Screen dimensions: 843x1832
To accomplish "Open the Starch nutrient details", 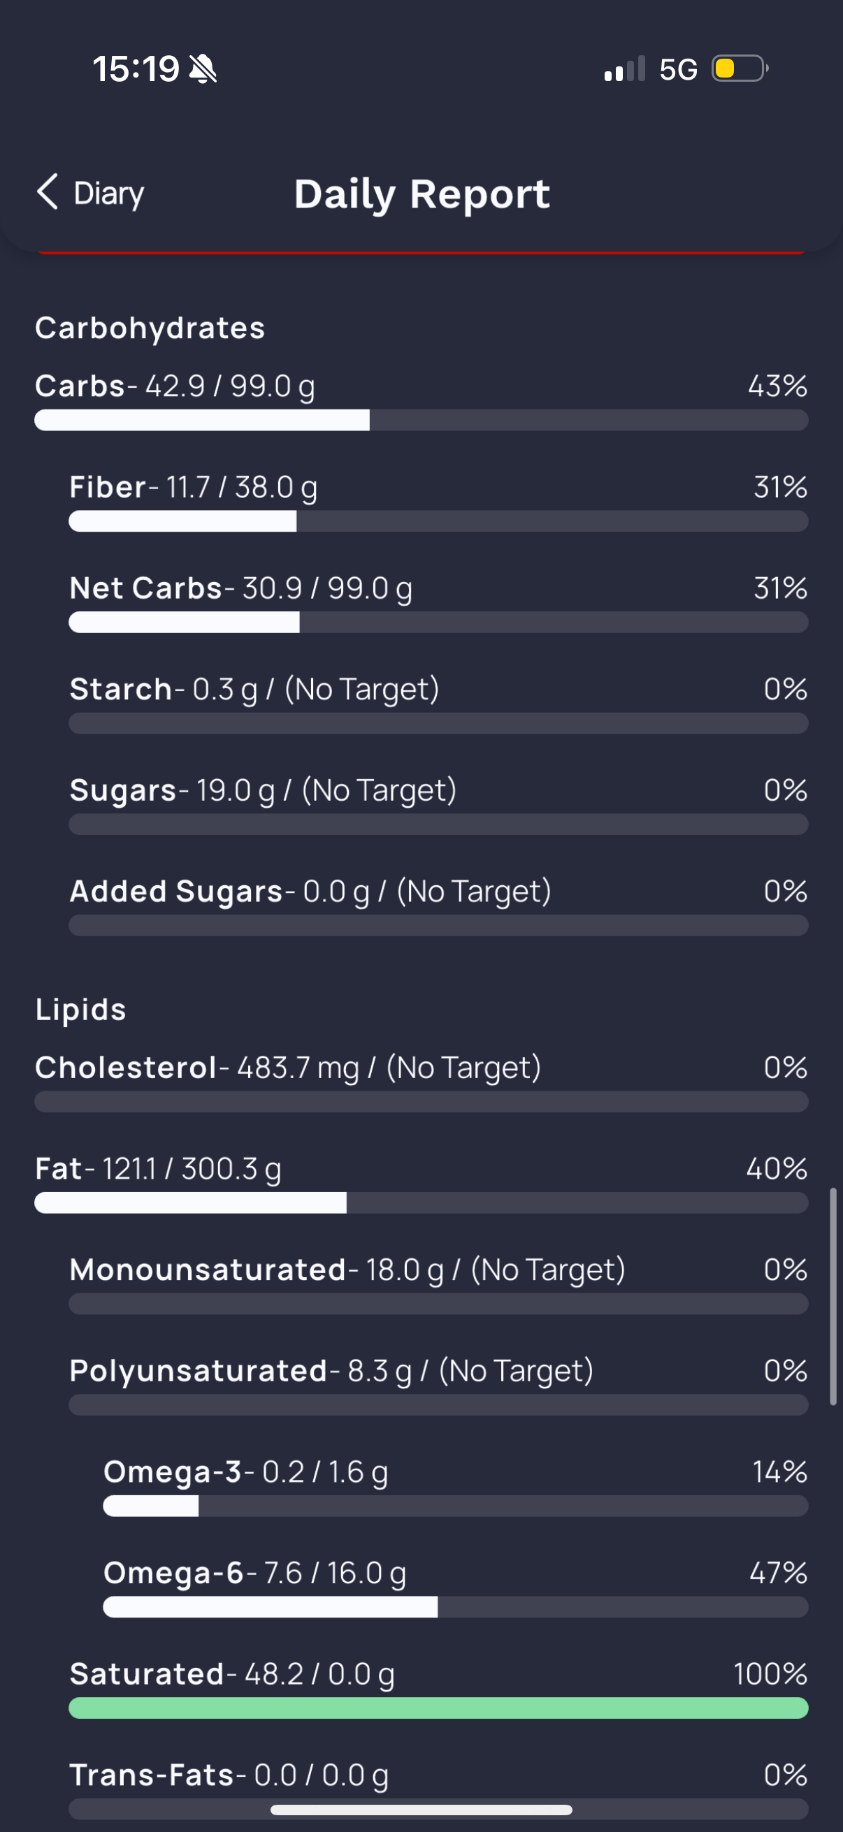I will click(x=438, y=704).
